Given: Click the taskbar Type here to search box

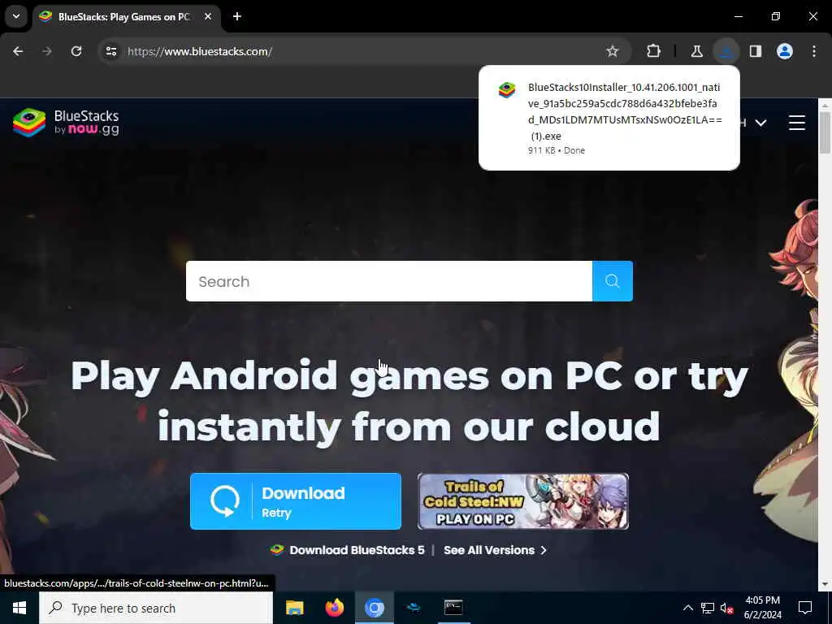Looking at the screenshot, I should [156, 608].
